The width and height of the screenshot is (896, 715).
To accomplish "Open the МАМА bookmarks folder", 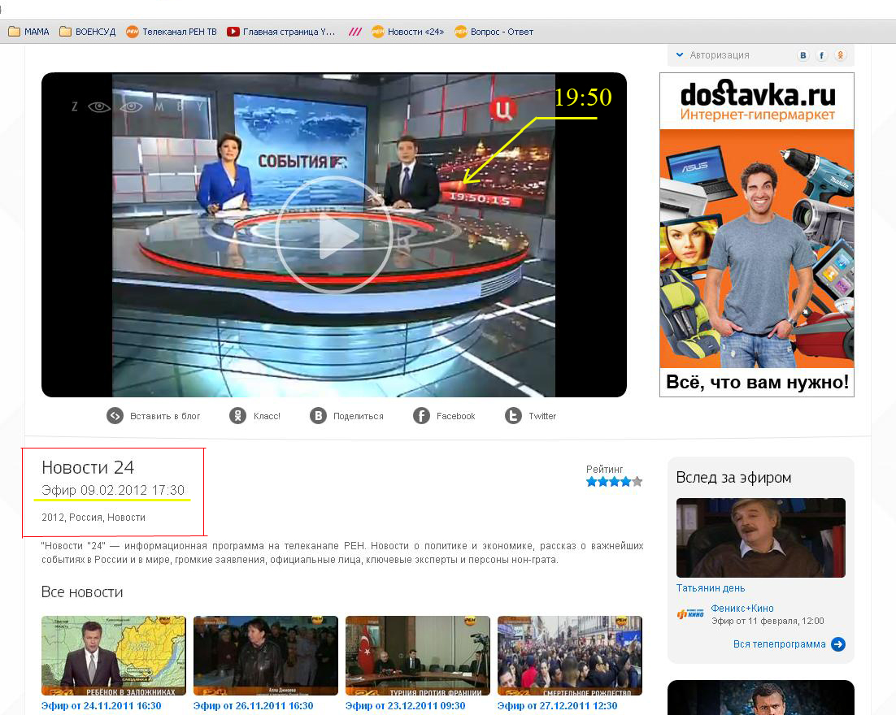I will [x=28, y=32].
